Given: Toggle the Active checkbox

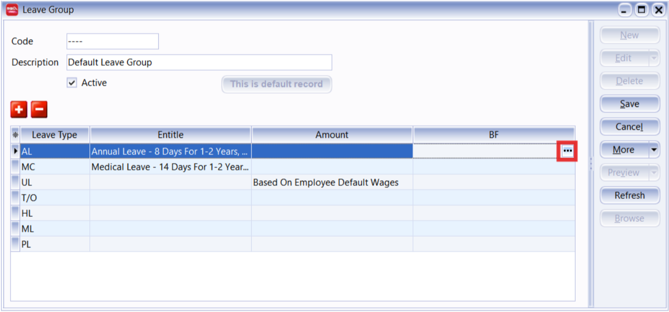Looking at the screenshot, I should pyautogui.click(x=72, y=83).
